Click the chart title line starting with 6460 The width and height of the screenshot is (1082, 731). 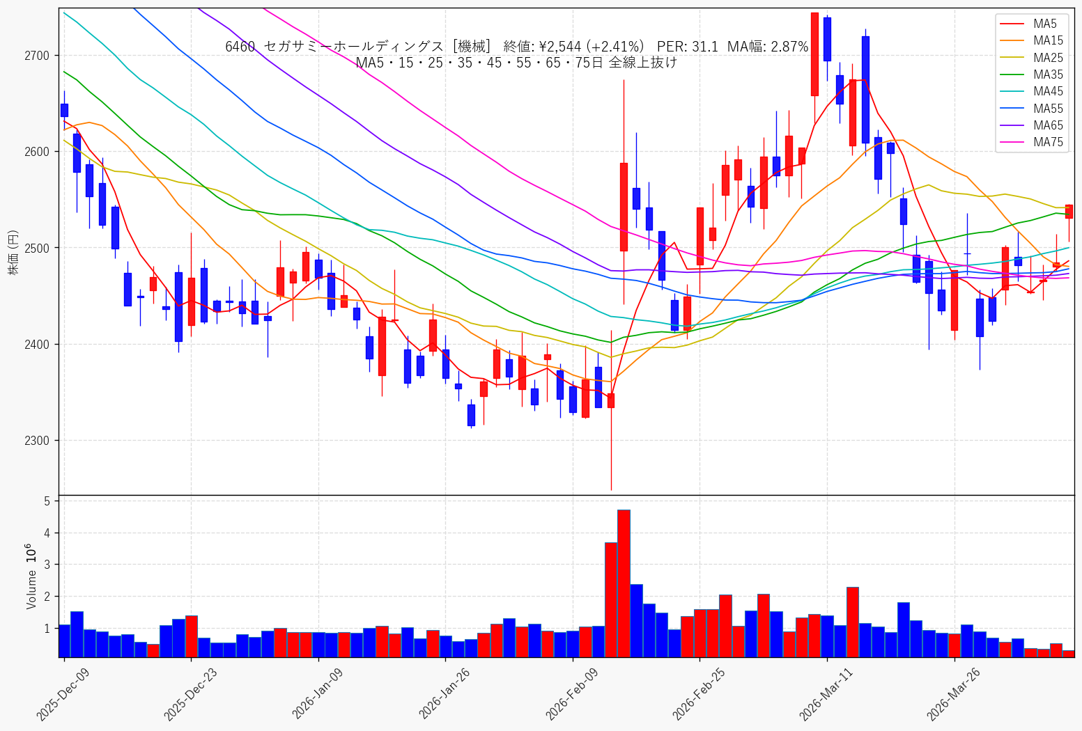[516, 47]
